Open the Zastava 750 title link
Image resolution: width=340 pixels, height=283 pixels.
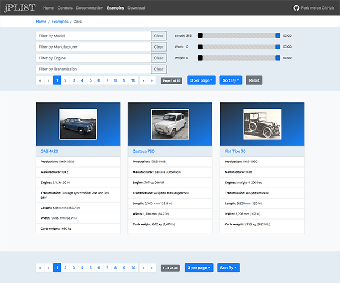[x=143, y=151]
